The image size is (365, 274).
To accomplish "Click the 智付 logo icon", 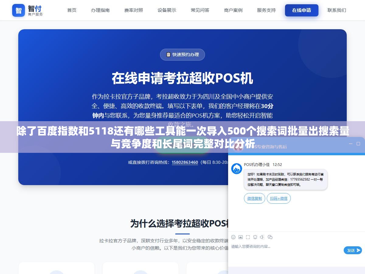I will (19, 10).
